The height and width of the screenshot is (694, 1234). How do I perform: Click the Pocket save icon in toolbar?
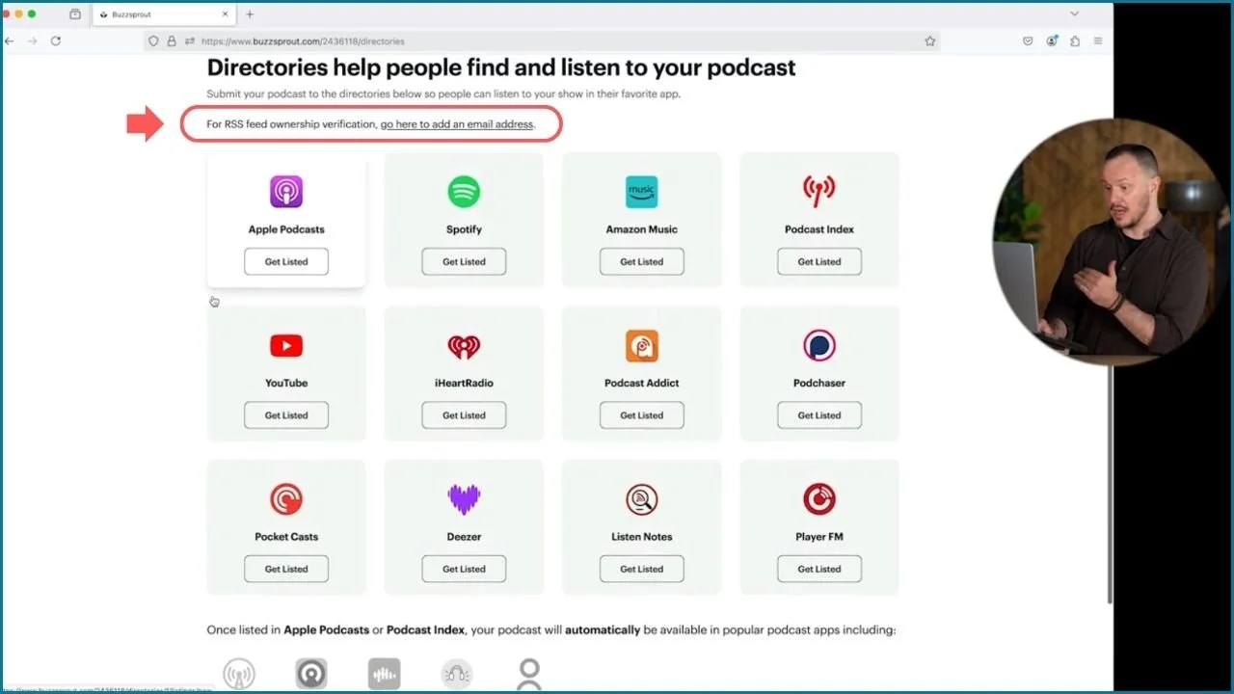tap(1028, 41)
